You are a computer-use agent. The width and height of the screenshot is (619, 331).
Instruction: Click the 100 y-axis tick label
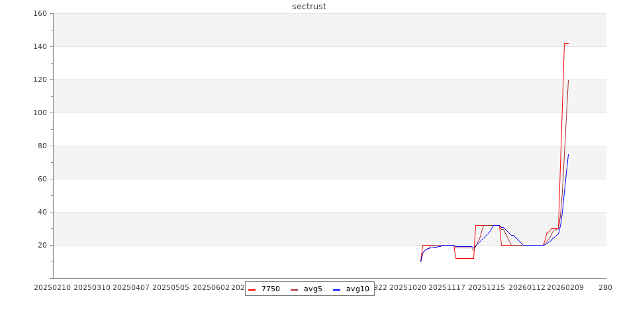click(x=39, y=113)
